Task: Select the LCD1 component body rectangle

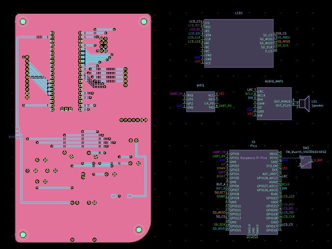Action: click(239, 43)
